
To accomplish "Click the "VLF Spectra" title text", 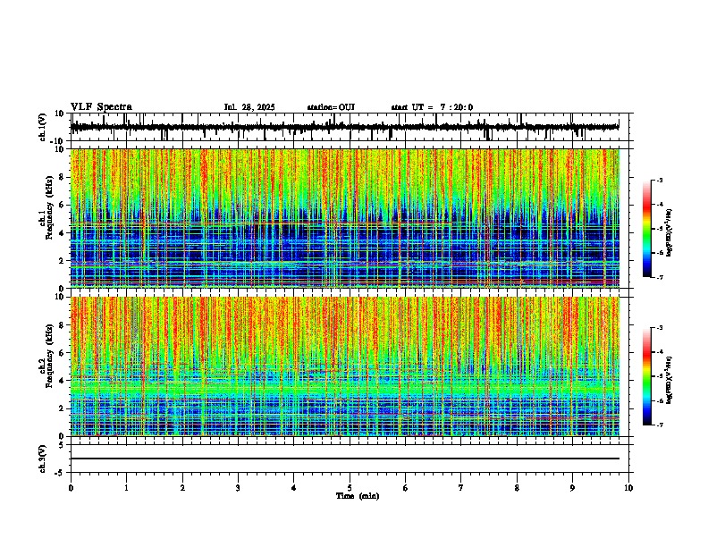I will tap(101, 107).
